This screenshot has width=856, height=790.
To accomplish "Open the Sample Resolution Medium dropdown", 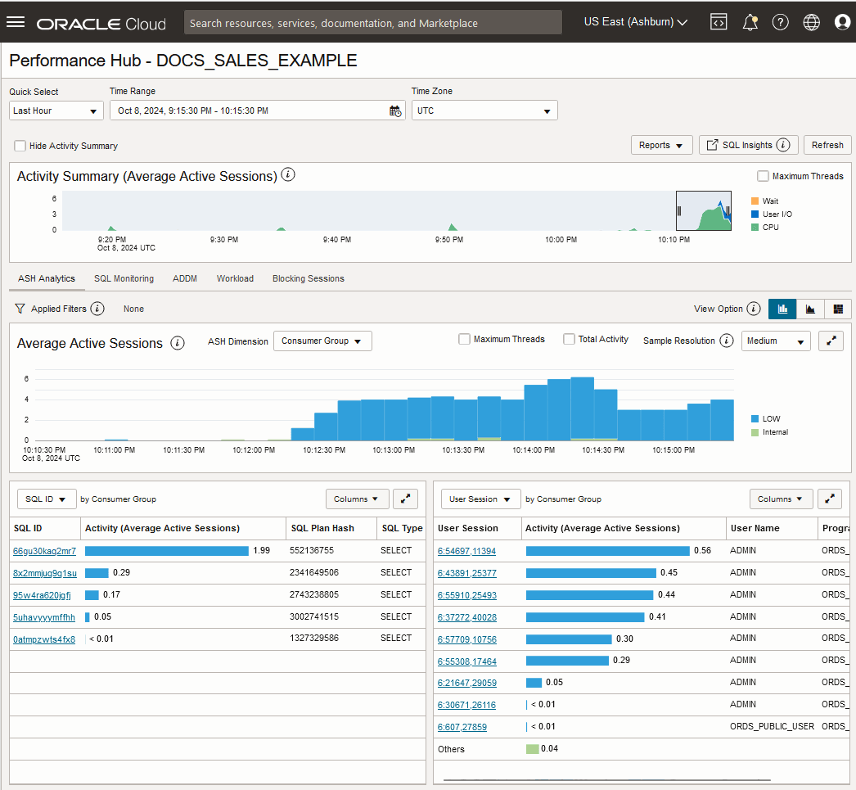I will [x=775, y=341].
